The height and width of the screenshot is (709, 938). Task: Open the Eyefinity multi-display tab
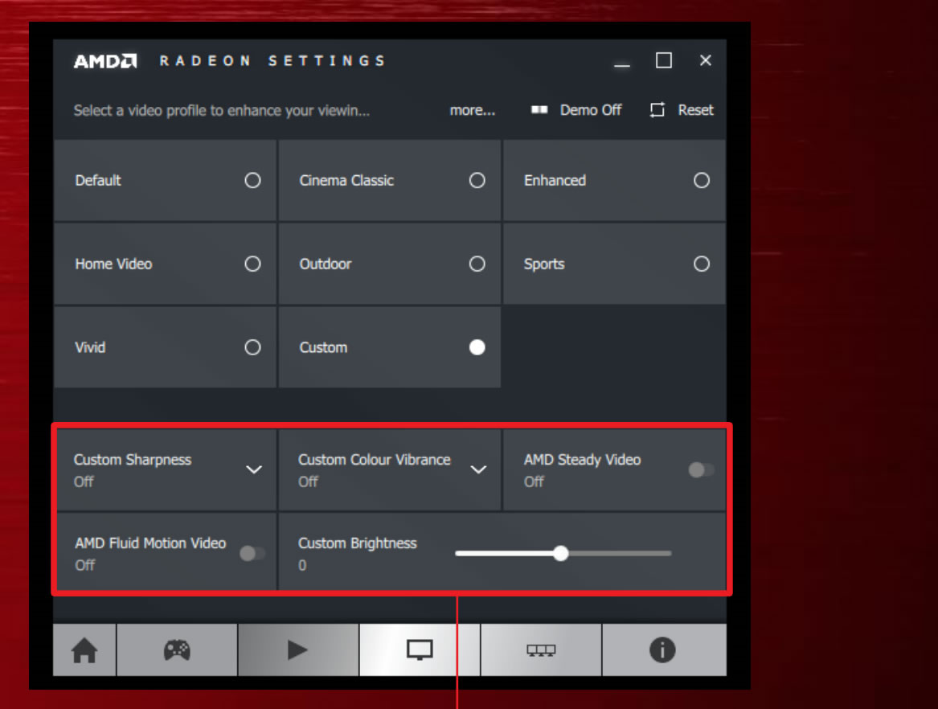tap(541, 650)
